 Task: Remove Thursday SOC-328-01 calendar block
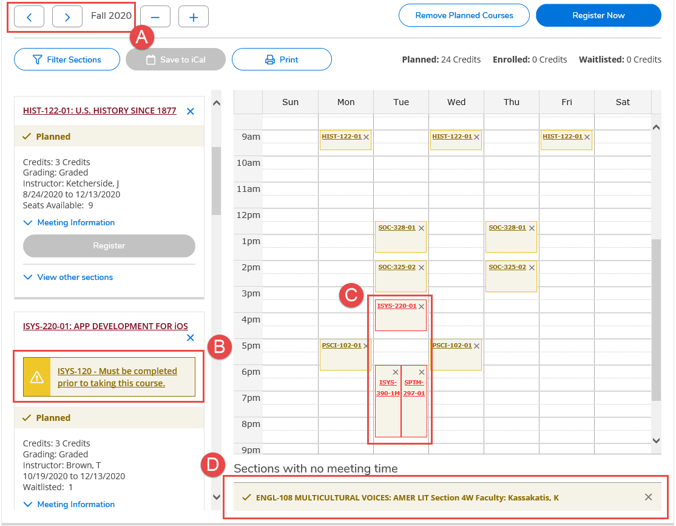[x=532, y=228]
